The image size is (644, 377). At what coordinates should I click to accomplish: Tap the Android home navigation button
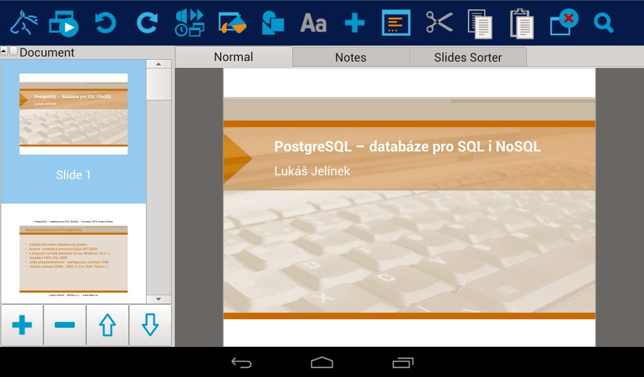(322, 362)
